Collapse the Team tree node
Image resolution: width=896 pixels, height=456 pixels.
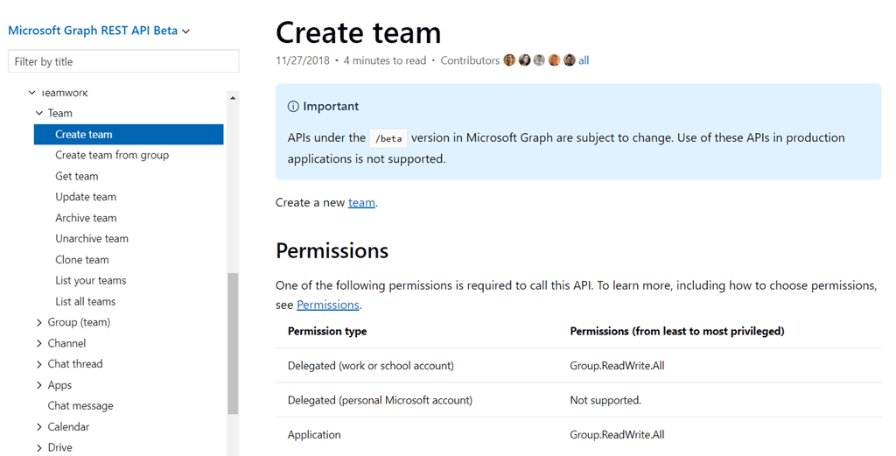pos(39,113)
